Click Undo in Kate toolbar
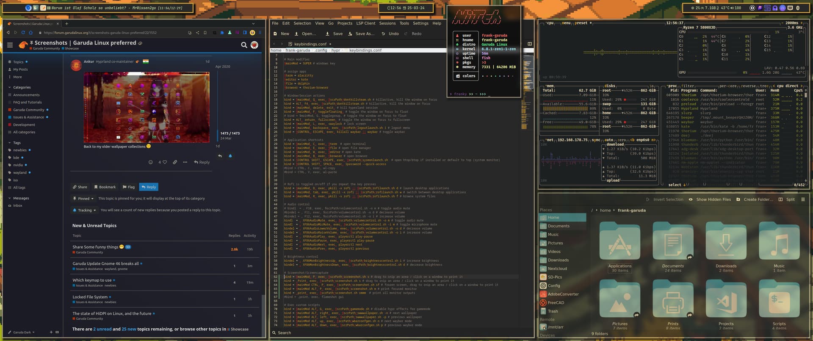The height and width of the screenshot is (341, 813). tap(390, 34)
